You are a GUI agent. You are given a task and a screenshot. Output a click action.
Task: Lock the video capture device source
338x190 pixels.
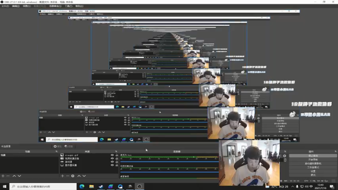point(117,158)
